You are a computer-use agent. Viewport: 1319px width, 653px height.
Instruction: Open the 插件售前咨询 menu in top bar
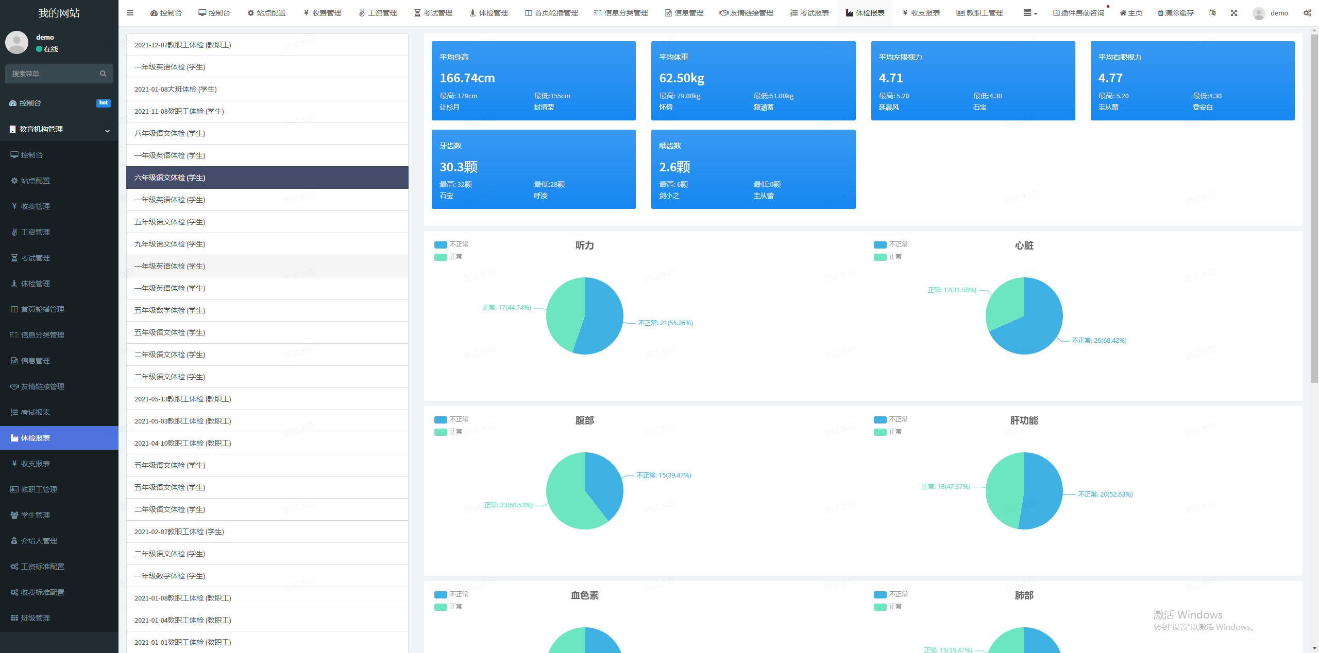(x=1078, y=13)
